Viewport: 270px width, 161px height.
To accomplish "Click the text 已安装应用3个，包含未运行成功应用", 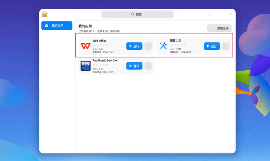I will click(x=99, y=31).
